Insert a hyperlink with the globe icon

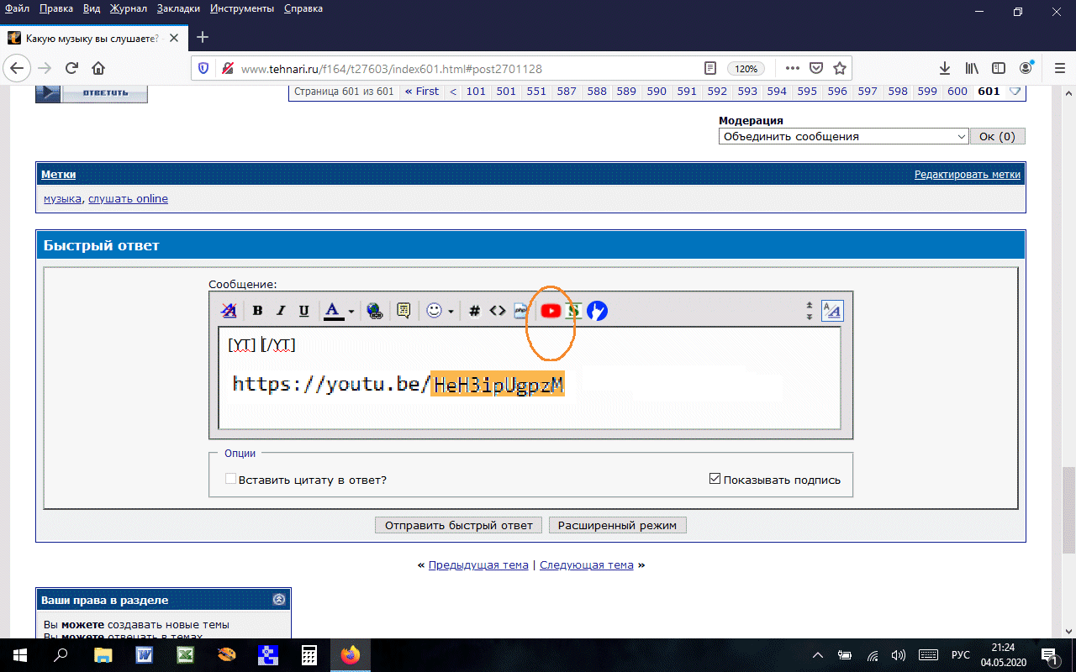point(375,311)
